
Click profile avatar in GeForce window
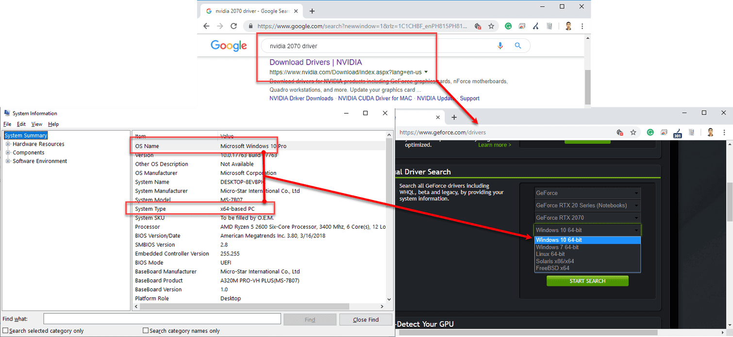coord(710,132)
